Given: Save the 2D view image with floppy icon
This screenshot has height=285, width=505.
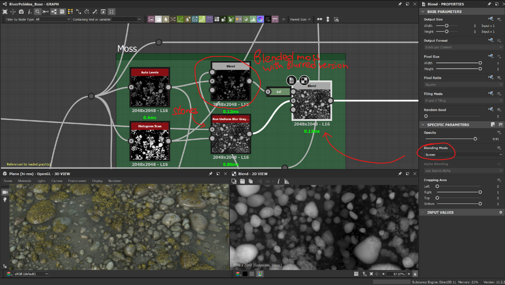Looking at the screenshot, I should coord(242,181).
